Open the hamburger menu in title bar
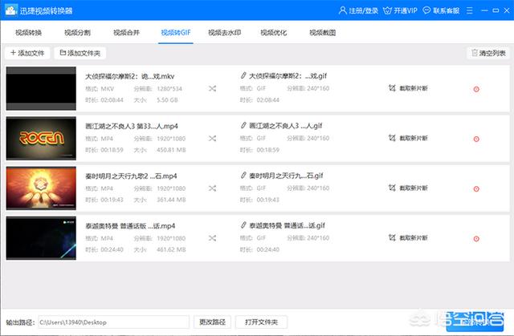Image resolution: width=514 pixels, height=336 pixels. [470, 10]
